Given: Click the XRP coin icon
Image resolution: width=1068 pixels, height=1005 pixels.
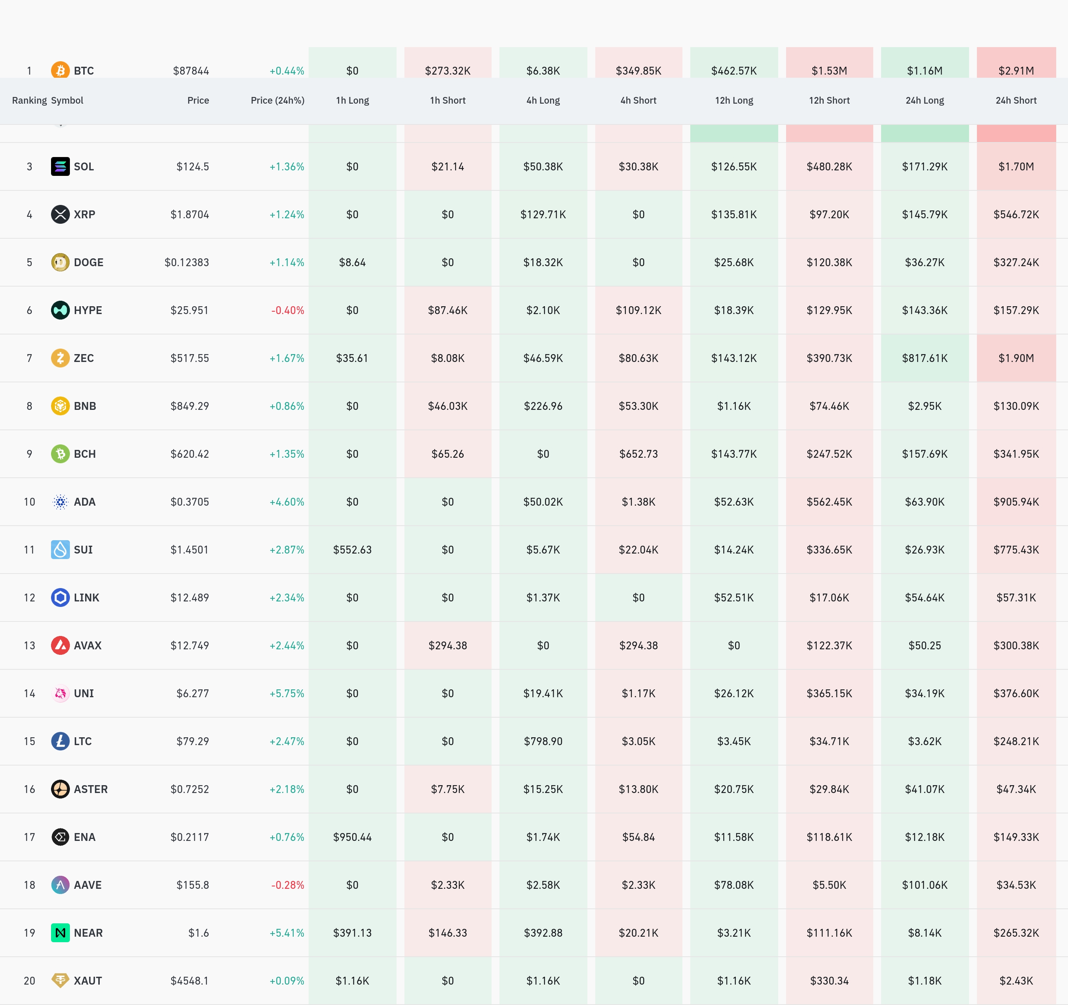Looking at the screenshot, I should click(x=60, y=214).
